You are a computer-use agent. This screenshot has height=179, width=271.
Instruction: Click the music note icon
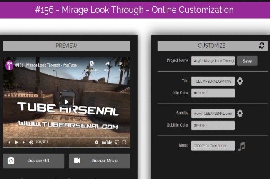[x=241, y=146]
